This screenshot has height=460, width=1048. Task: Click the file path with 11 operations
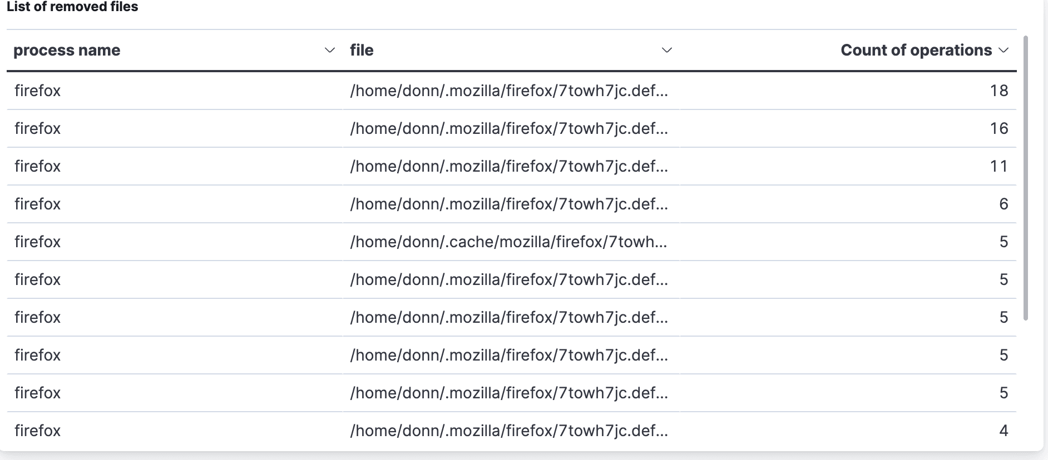click(x=508, y=166)
